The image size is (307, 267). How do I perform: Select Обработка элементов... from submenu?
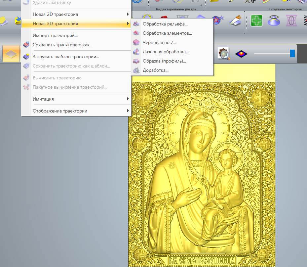pos(172,33)
